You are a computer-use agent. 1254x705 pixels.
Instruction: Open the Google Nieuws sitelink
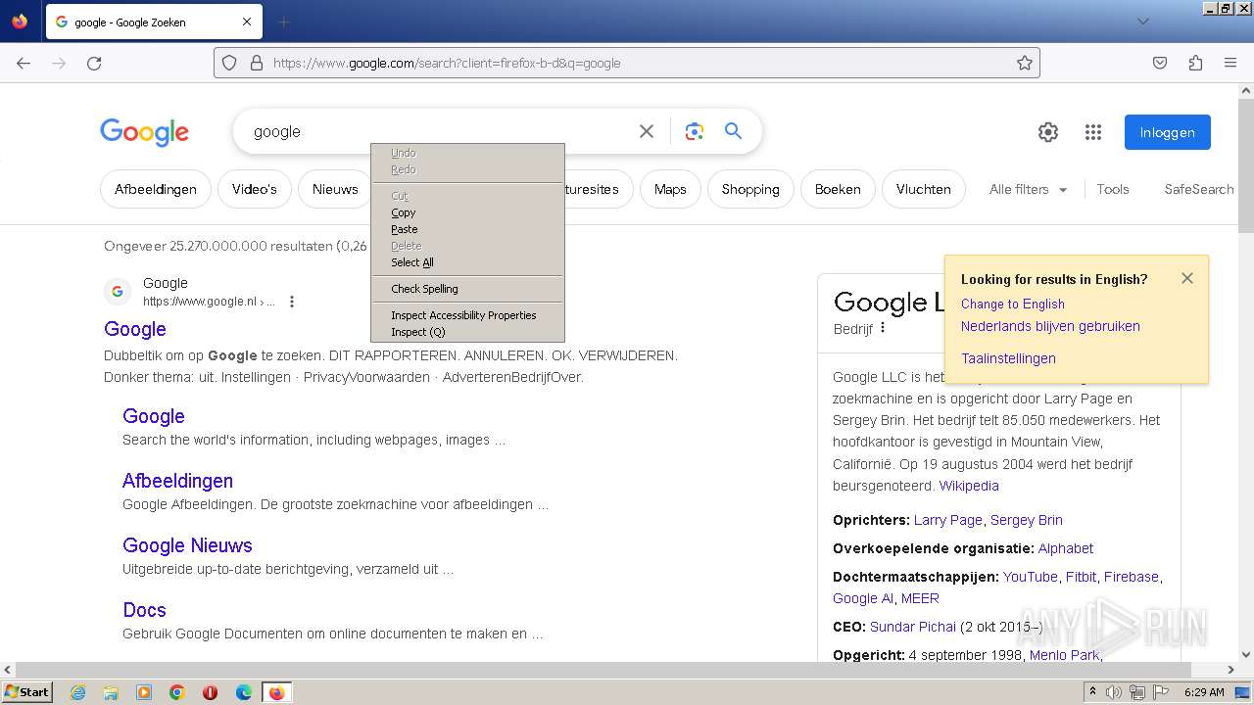(187, 545)
